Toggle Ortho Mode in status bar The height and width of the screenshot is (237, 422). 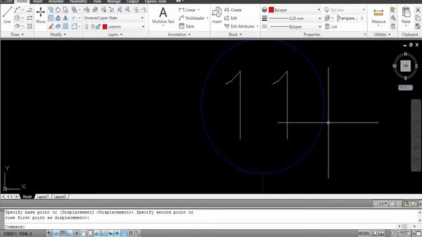(x=69, y=233)
